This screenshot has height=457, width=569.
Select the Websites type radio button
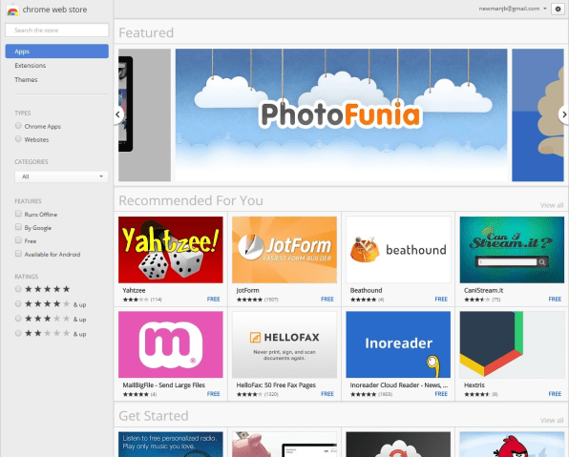coord(18,139)
